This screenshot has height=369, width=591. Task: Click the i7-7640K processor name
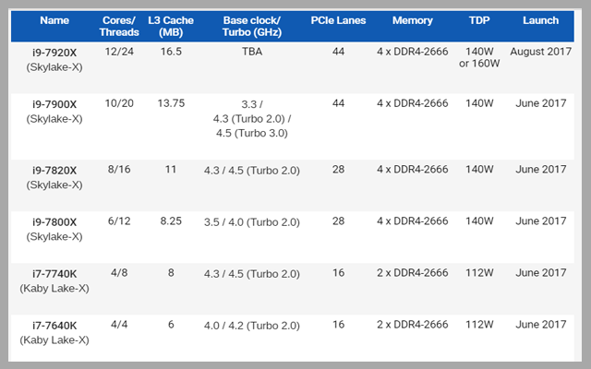[54, 325]
